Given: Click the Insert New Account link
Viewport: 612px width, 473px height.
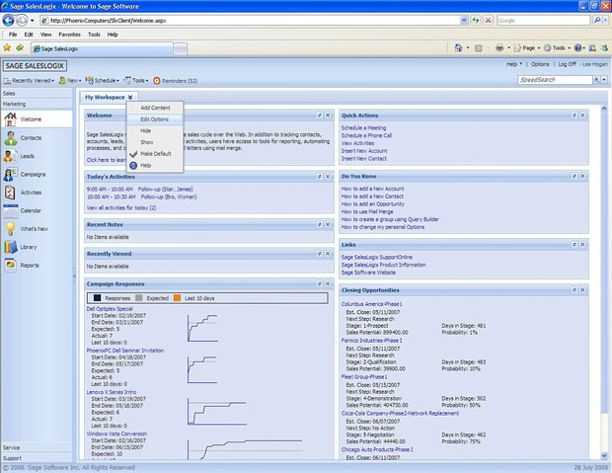Looking at the screenshot, I should pos(364,151).
